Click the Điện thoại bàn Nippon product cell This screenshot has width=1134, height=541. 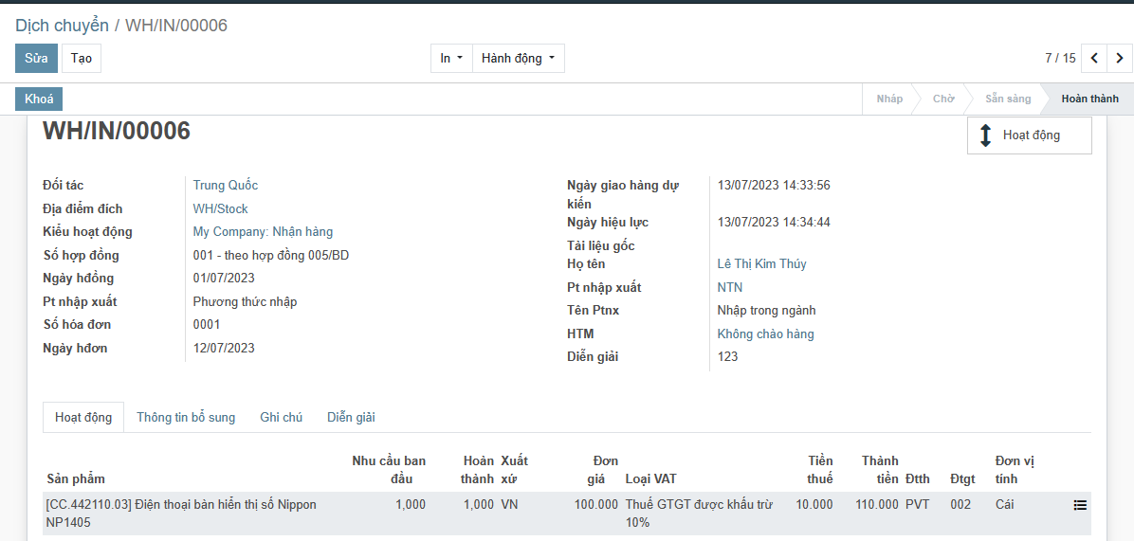coord(181,513)
